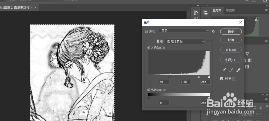
Task: Click the output black level slider handle
Action: (x=148, y=98)
